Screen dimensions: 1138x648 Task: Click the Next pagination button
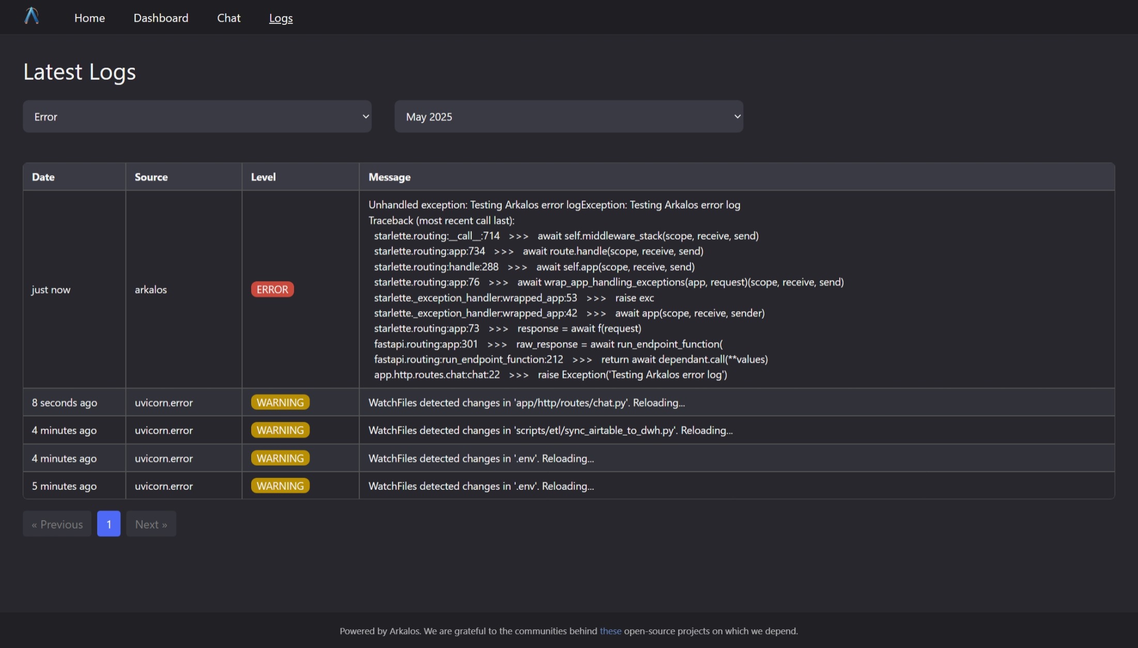coord(151,523)
